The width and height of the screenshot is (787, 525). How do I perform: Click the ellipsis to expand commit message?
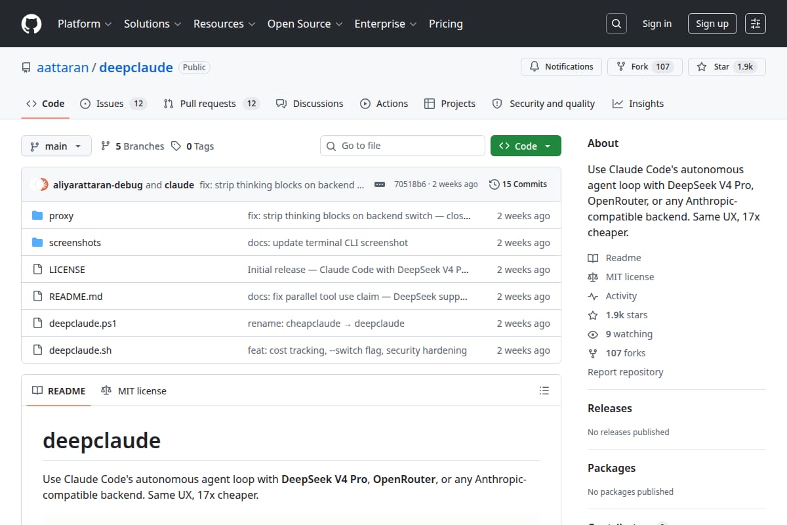(x=380, y=184)
